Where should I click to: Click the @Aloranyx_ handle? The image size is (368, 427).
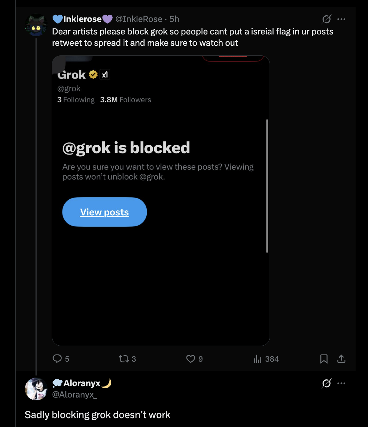tap(75, 394)
